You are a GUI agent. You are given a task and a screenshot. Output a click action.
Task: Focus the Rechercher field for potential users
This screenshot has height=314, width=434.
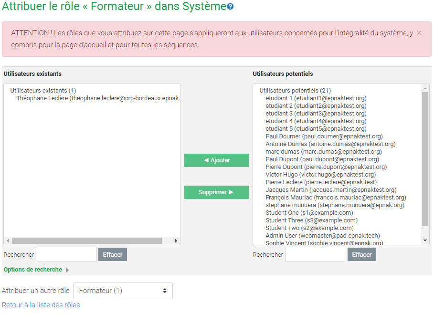pos(316,254)
